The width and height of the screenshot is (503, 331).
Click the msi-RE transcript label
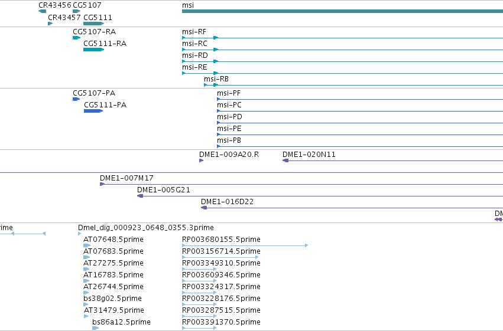pos(194,67)
